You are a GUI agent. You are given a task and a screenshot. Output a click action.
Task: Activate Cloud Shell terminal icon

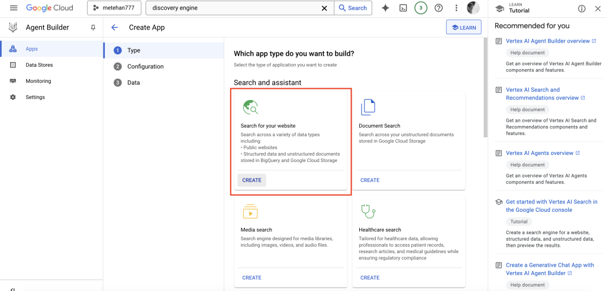click(x=402, y=8)
